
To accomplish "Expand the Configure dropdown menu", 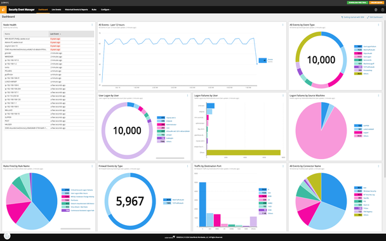I will pyautogui.click(x=106, y=10).
